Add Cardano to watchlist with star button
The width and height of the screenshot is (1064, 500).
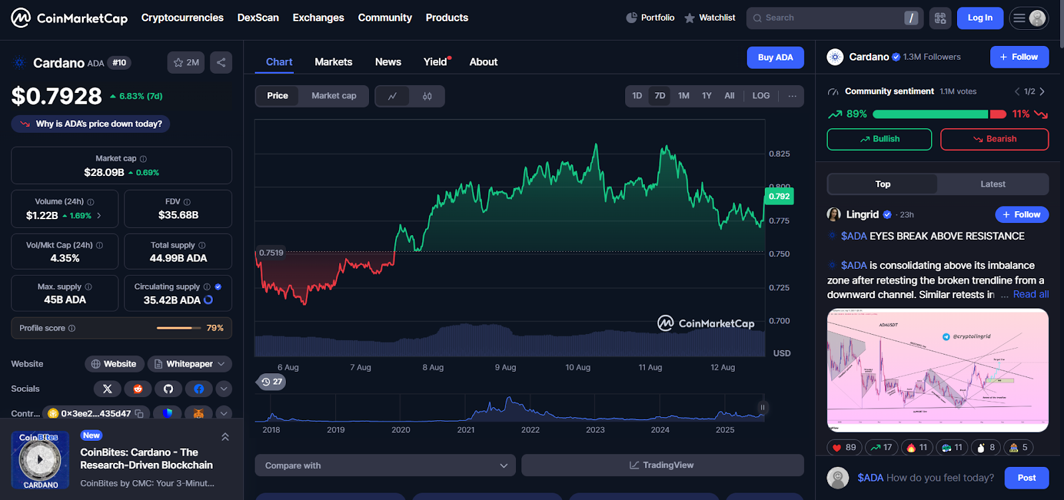(186, 62)
